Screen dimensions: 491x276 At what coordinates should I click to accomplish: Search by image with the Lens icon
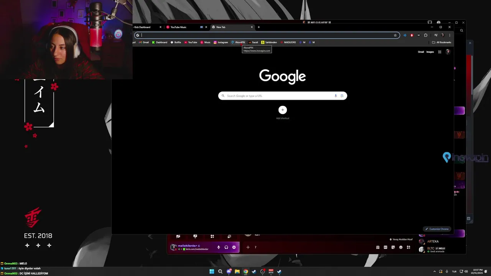(342, 96)
